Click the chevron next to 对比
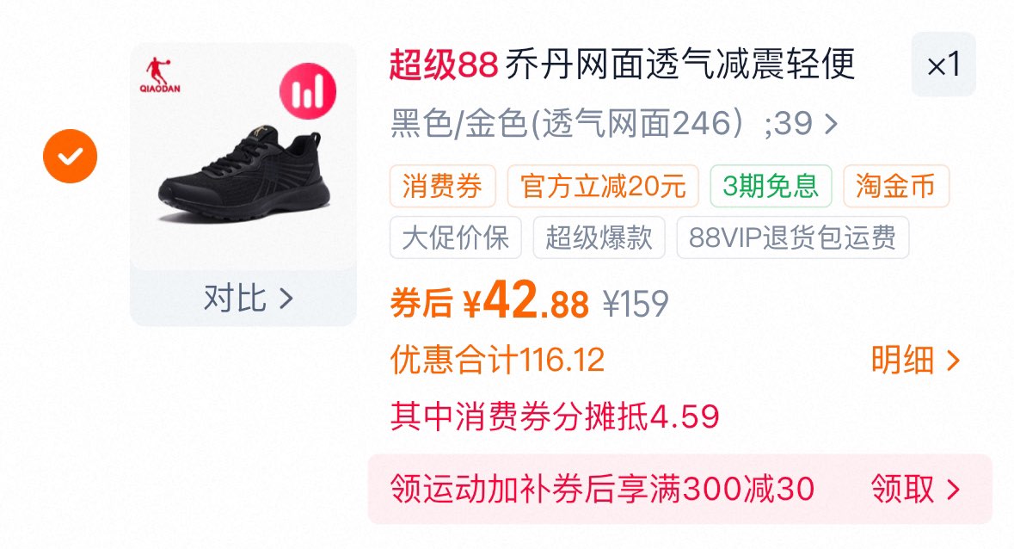The width and height of the screenshot is (1014, 549). coord(286,299)
